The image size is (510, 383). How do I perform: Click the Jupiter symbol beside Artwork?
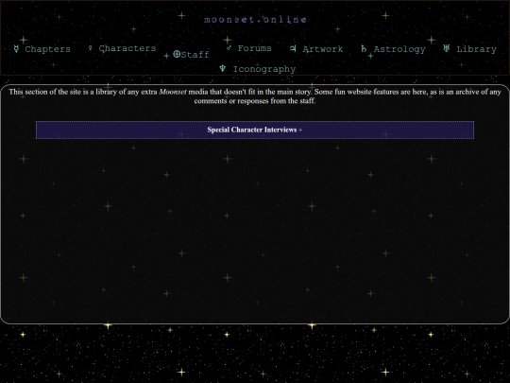[x=293, y=48]
